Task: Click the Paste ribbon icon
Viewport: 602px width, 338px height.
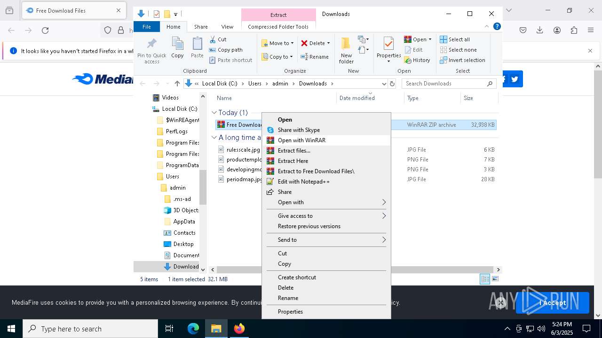Action: coord(197,48)
